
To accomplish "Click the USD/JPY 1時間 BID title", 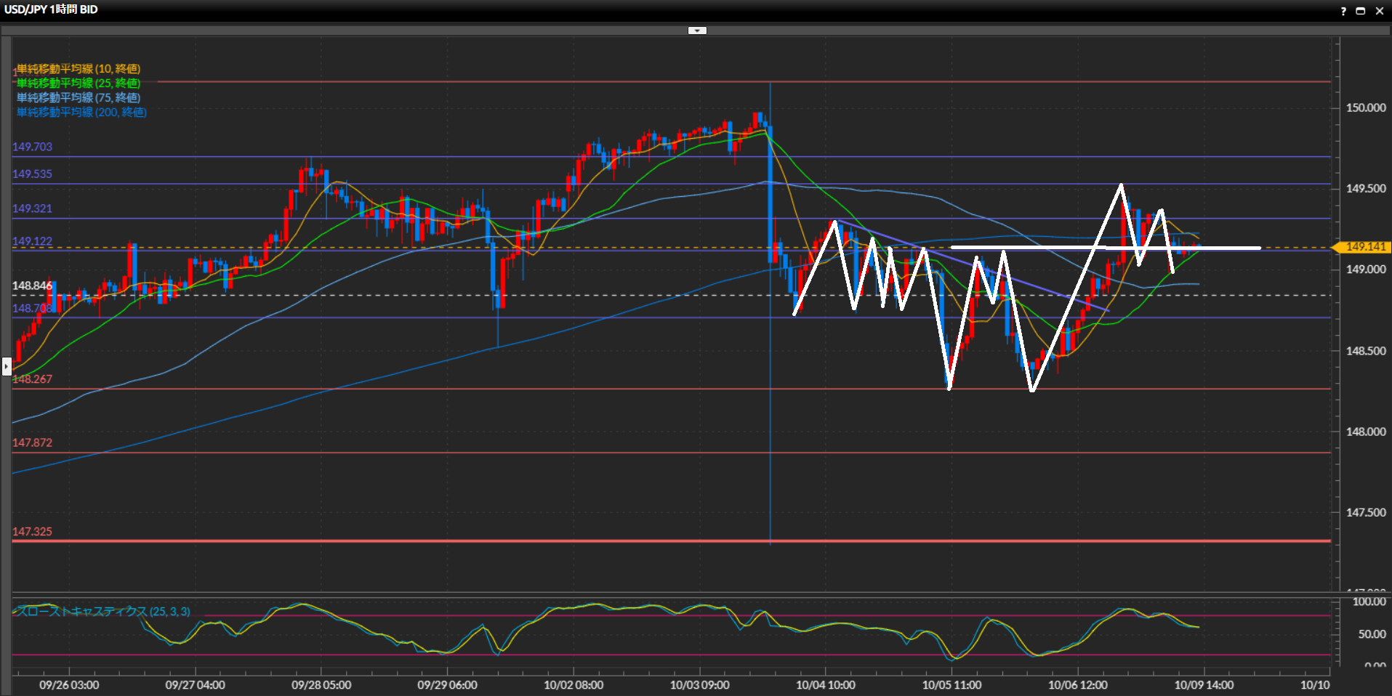I will (51, 9).
